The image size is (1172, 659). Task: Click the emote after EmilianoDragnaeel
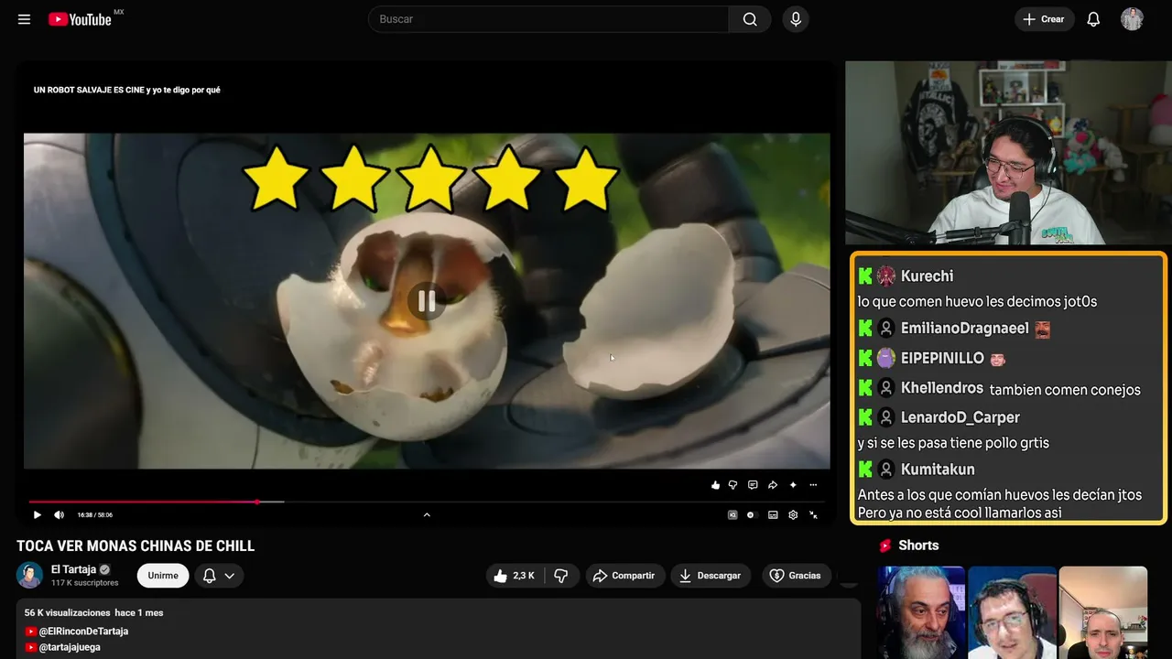[x=1042, y=329]
